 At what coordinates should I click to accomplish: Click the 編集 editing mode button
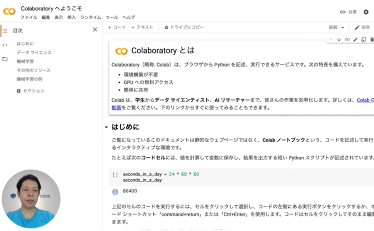click(362, 28)
